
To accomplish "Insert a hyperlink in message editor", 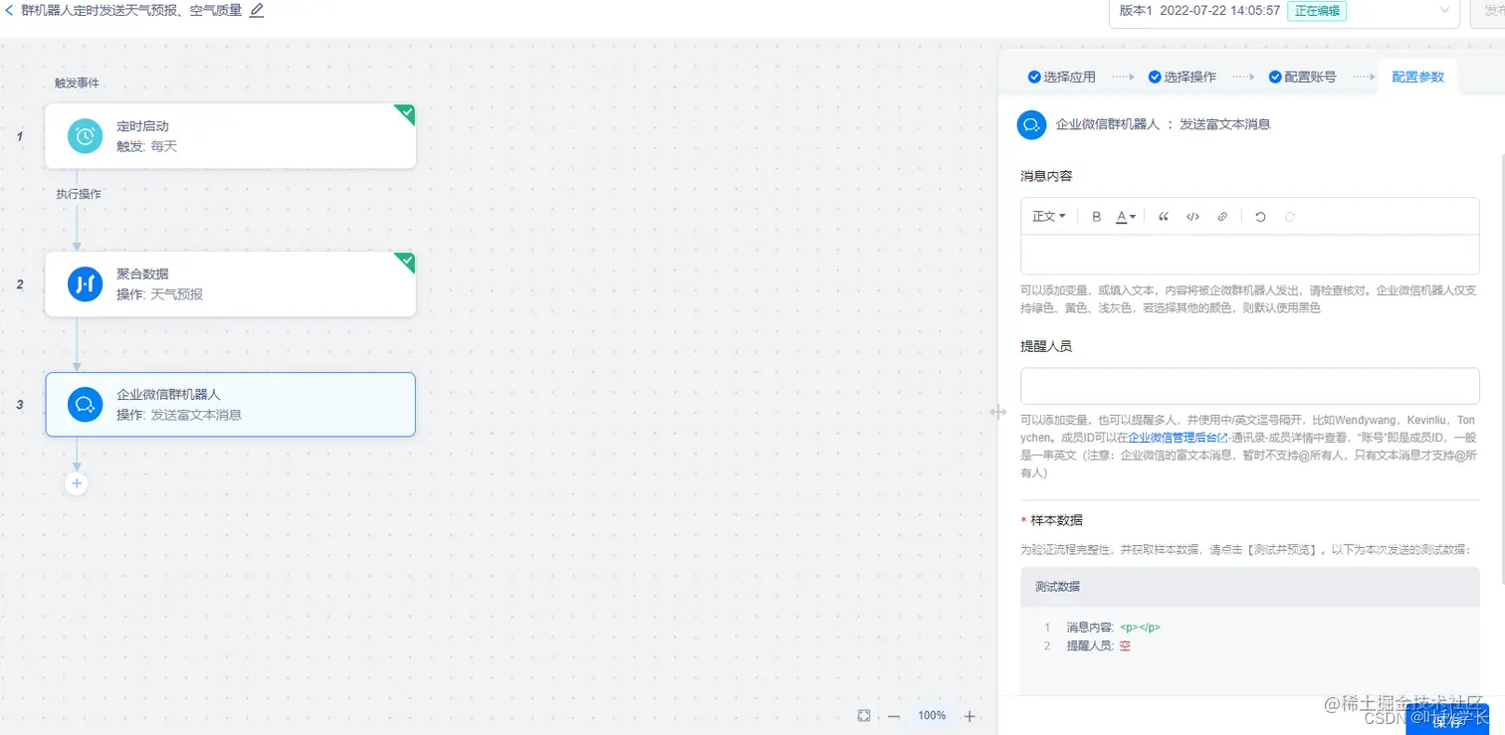I will tap(1222, 216).
